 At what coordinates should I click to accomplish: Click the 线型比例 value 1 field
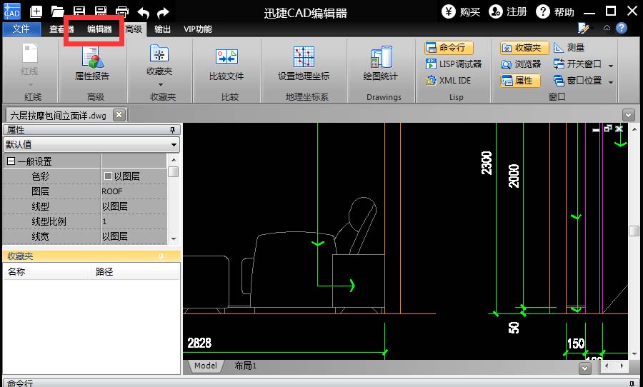point(134,221)
